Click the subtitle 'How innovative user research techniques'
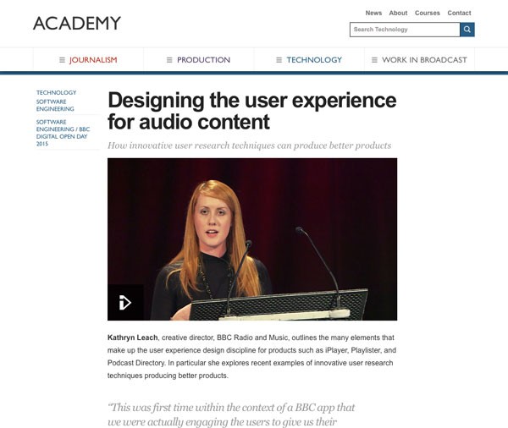 (250, 145)
